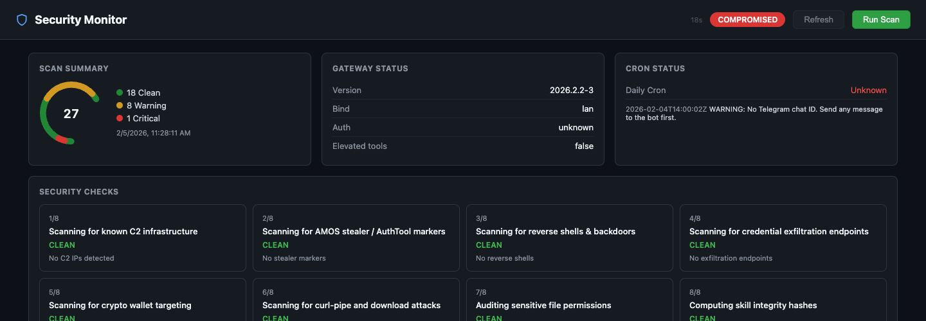The image size is (926, 321).
Task: Click the COMPROMISED status badge
Action: click(x=747, y=19)
